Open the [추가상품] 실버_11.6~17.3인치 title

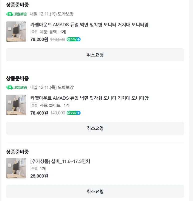pos(60,161)
